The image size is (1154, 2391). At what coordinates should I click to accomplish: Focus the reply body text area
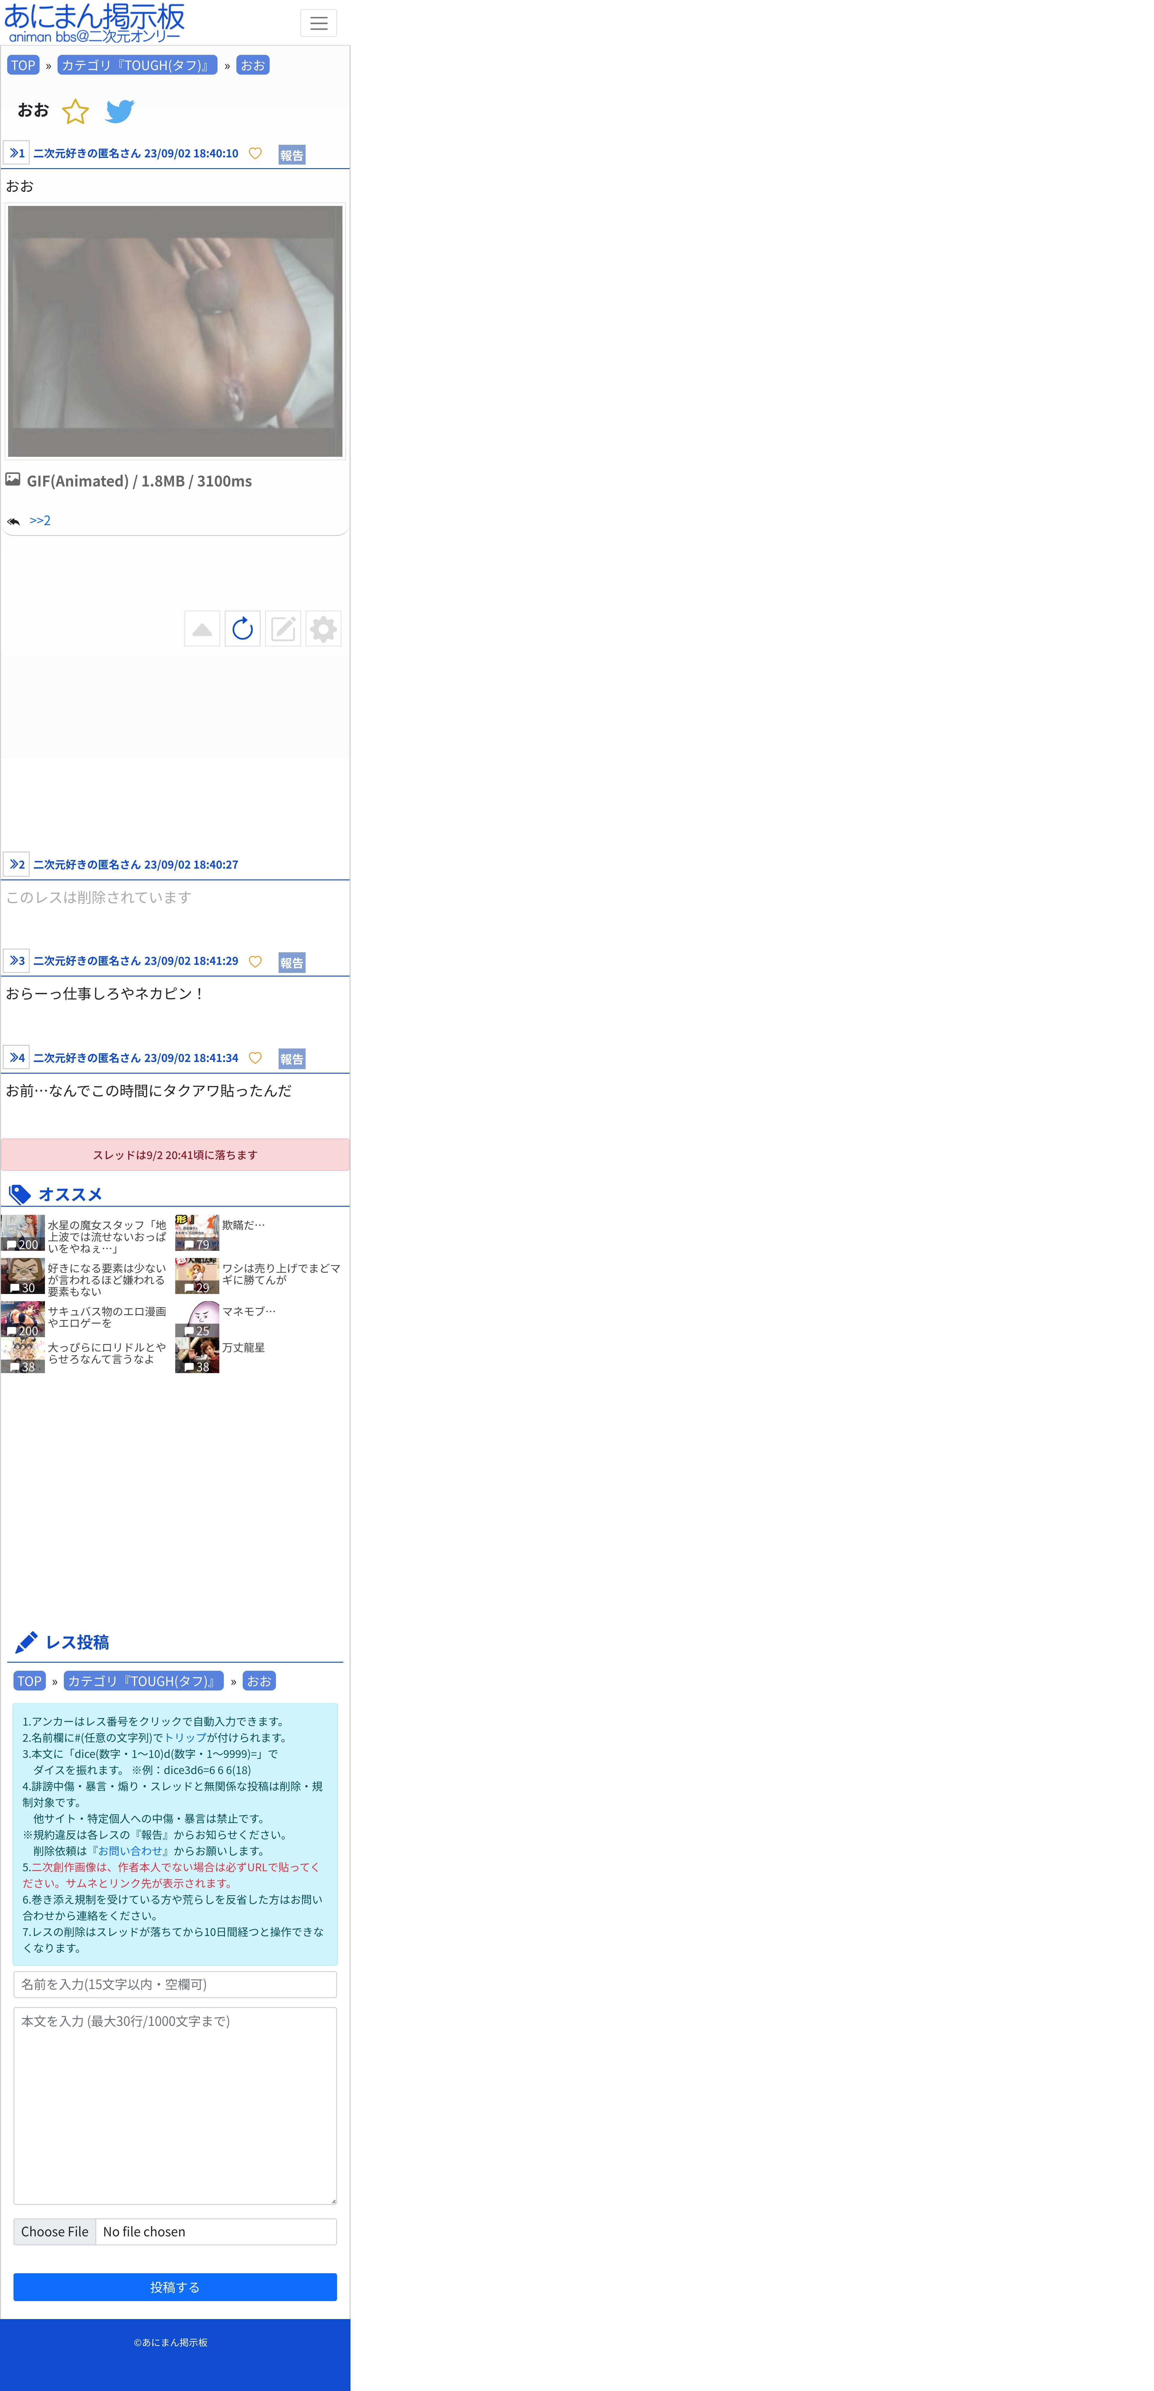[x=175, y=2106]
